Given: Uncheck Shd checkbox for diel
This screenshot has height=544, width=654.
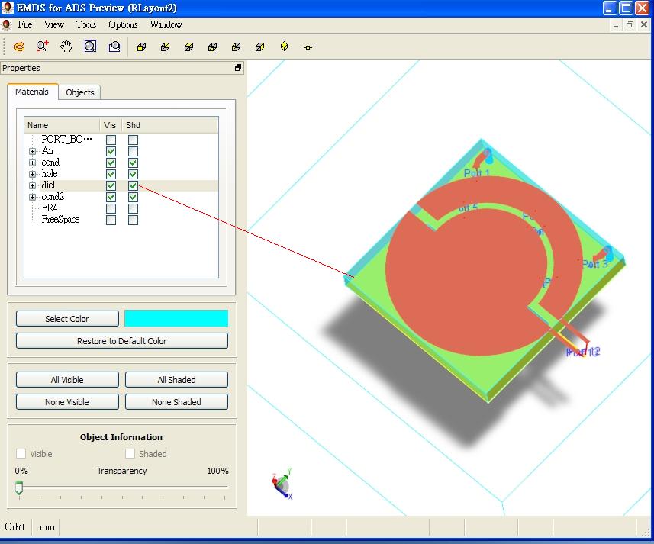Looking at the screenshot, I should coord(133,185).
